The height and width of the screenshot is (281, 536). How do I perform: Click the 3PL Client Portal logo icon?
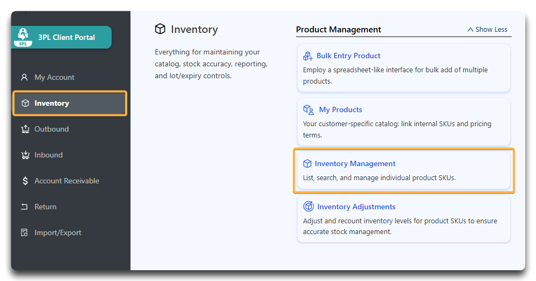23,37
